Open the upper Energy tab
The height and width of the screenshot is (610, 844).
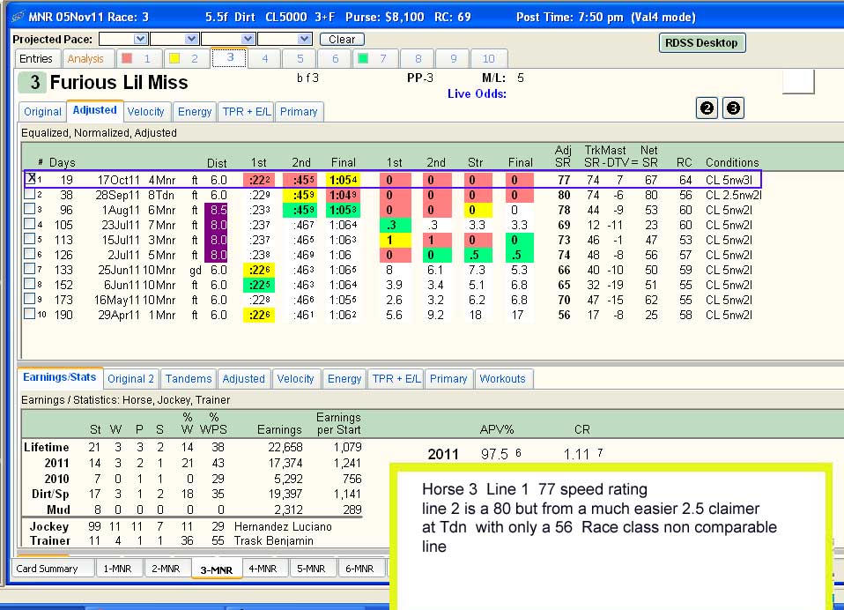tap(195, 111)
